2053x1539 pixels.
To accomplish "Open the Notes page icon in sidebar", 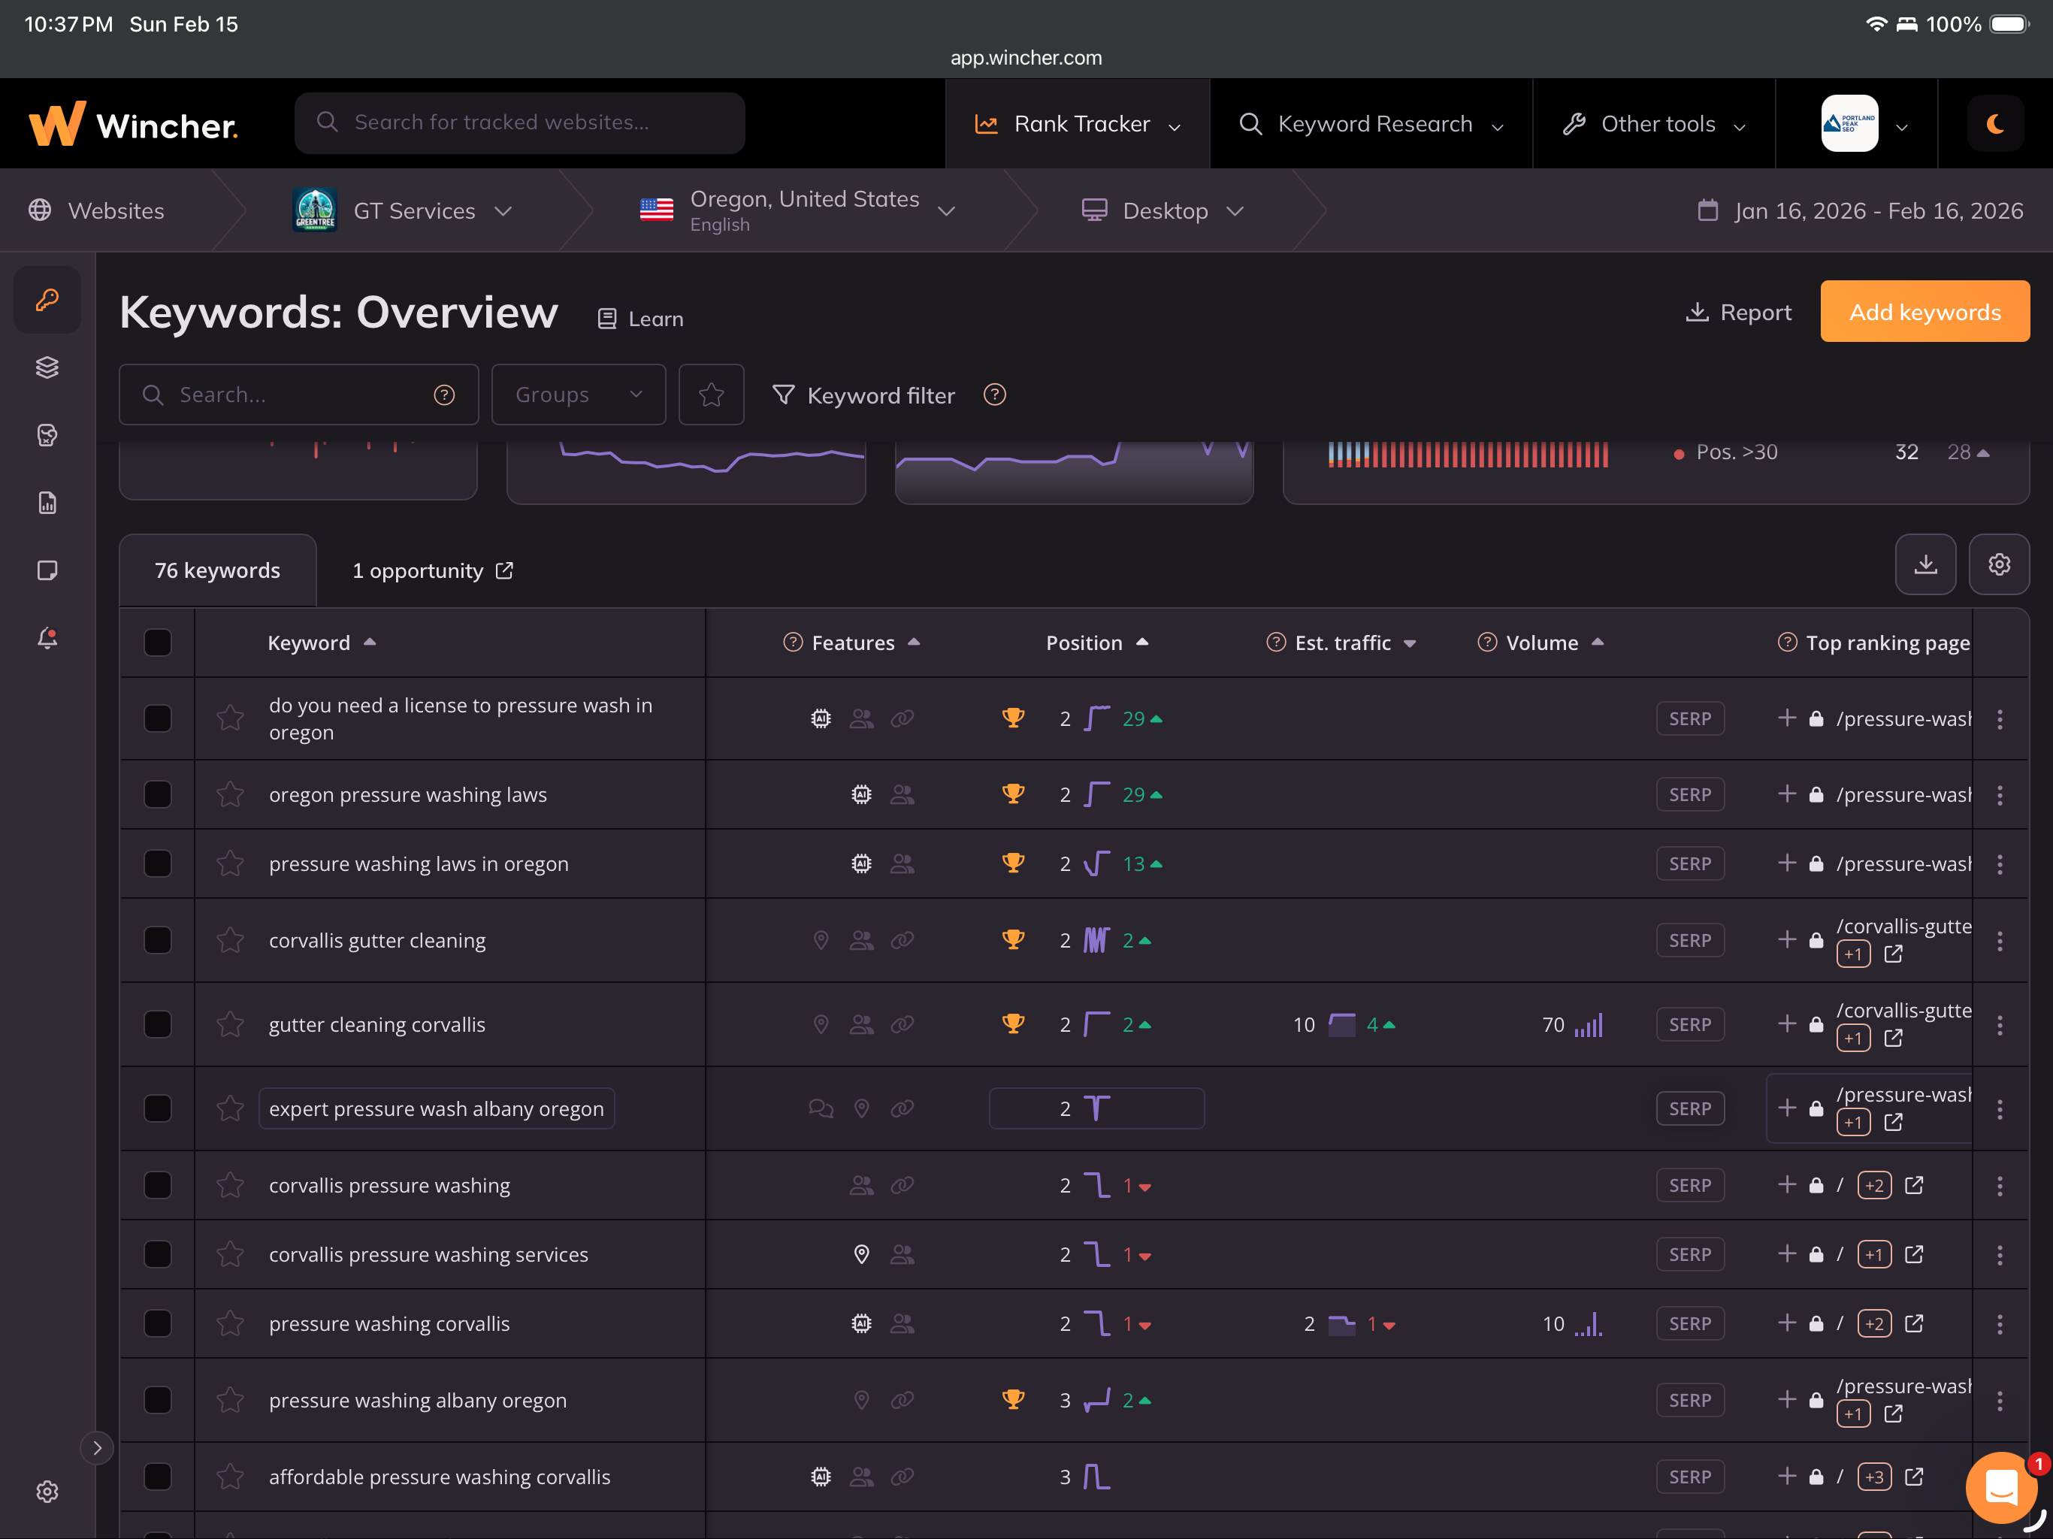I will [47, 571].
